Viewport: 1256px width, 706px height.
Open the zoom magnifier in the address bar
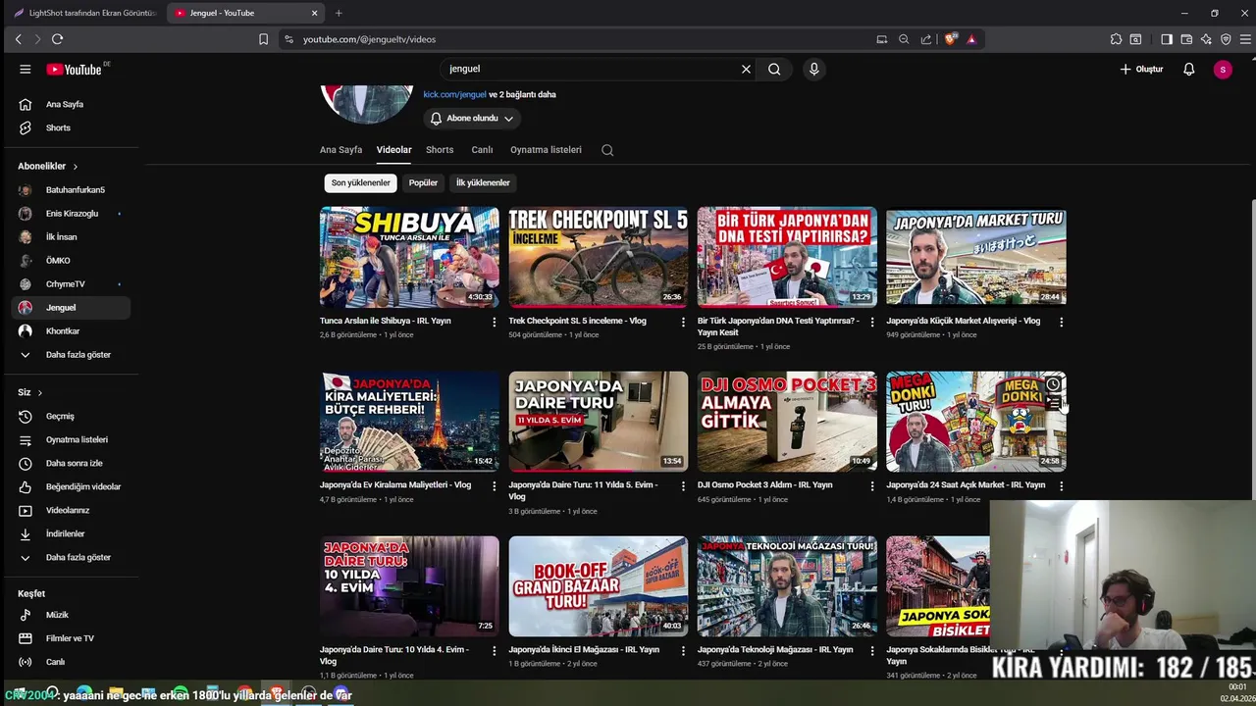pos(904,39)
